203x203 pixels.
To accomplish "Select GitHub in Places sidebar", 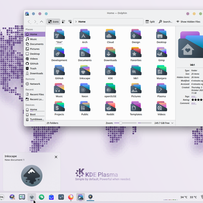I will click(x=35, y=63).
